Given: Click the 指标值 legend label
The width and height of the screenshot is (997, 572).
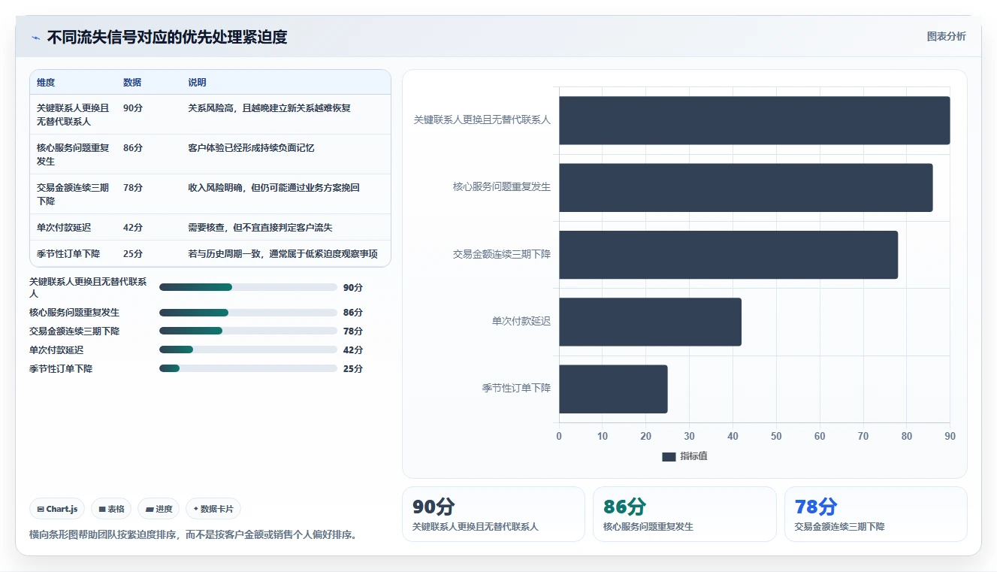Looking at the screenshot, I should click(693, 456).
